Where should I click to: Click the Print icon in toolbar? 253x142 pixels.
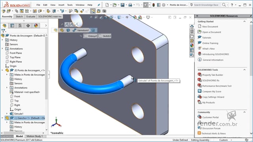click(x=130, y=5)
